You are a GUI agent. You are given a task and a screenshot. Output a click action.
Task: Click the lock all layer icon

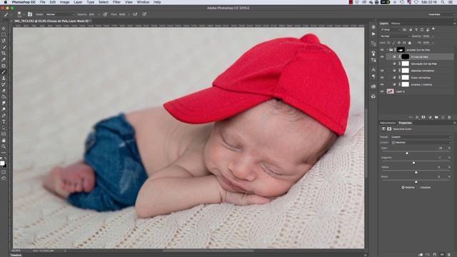pyautogui.click(x=409, y=43)
